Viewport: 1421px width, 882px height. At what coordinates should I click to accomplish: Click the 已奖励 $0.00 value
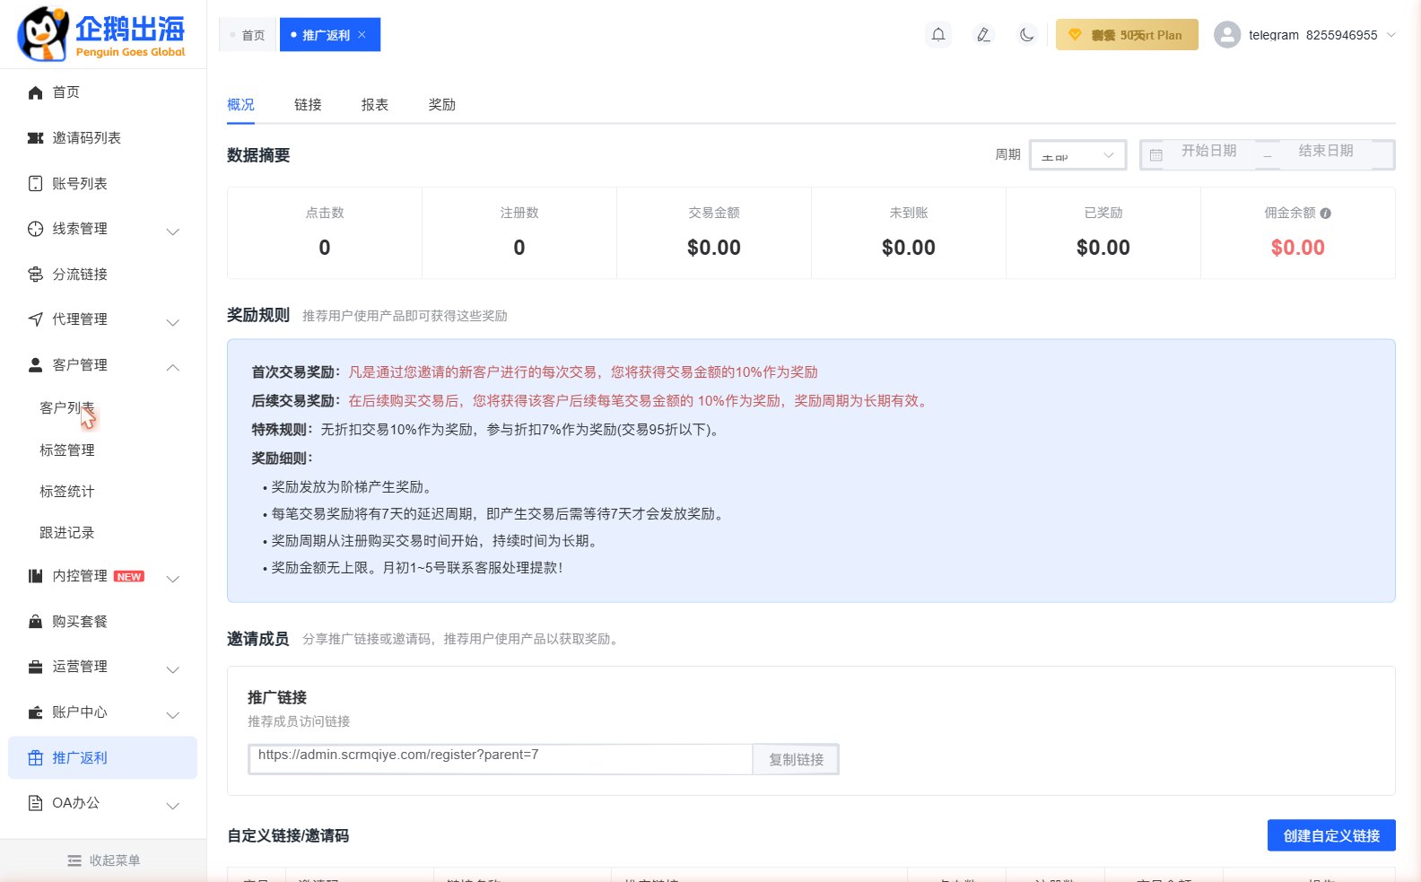(x=1103, y=248)
